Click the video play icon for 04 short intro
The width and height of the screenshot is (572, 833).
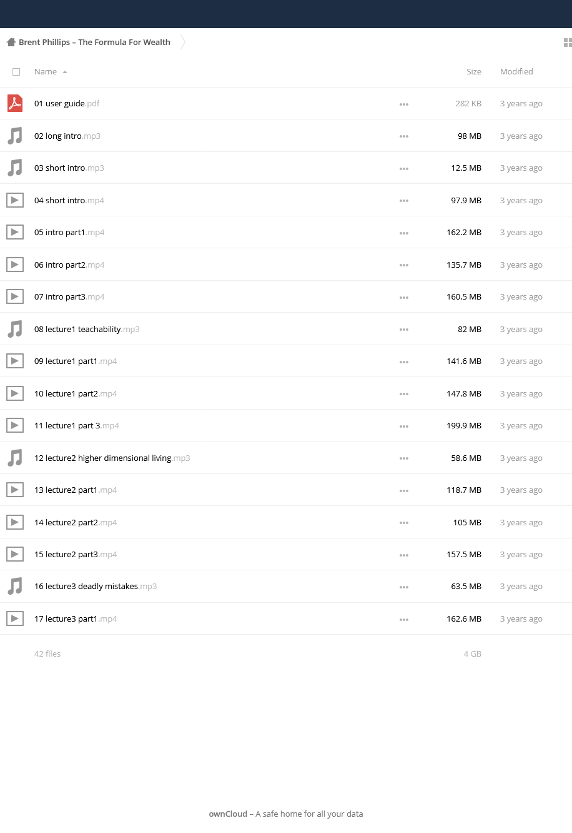(x=15, y=200)
